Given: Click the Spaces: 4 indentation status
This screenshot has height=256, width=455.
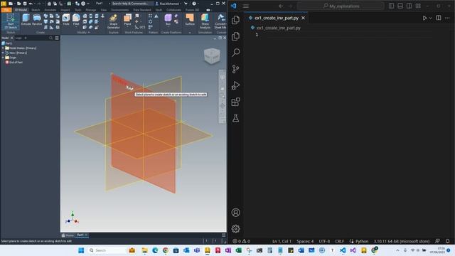Looking at the screenshot, I should [305, 241].
